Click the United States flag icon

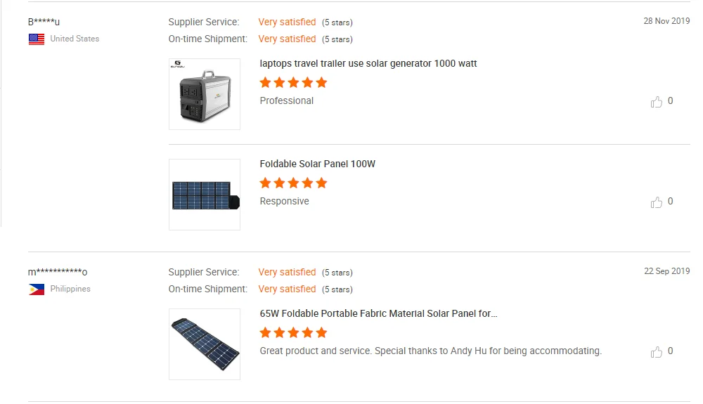[x=37, y=39]
